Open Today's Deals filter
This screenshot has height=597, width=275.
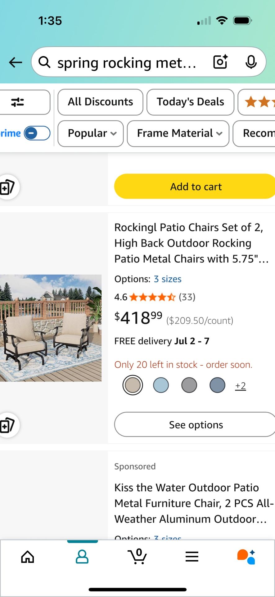pyautogui.click(x=190, y=102)
